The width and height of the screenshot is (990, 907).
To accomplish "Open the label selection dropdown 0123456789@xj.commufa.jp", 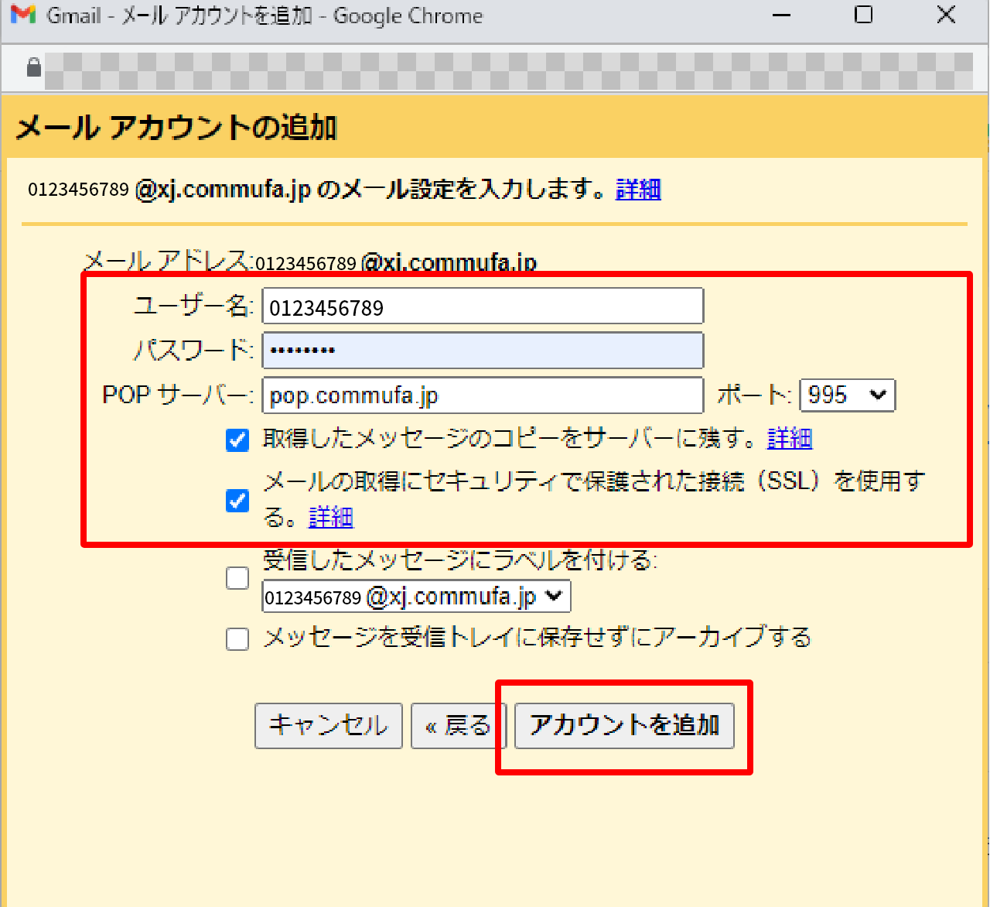I will tap(416, 597).
